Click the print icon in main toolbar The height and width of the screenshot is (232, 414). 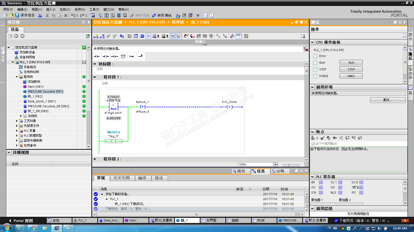[x=40, y=15]
